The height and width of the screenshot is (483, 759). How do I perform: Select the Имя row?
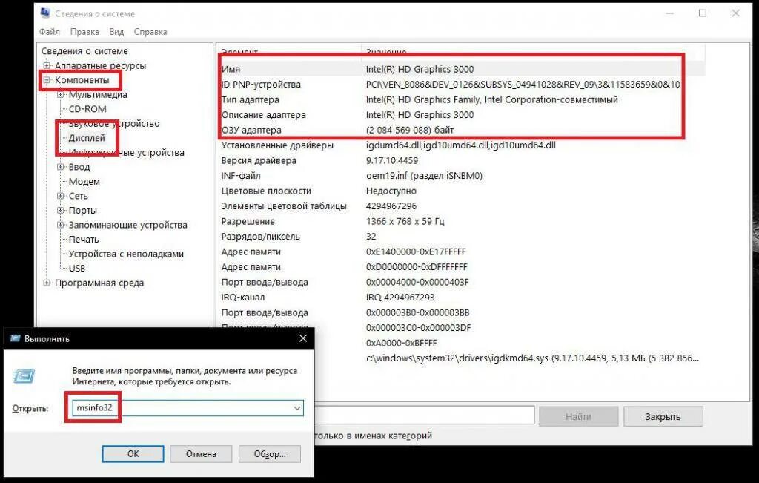[x=463, y=69]
